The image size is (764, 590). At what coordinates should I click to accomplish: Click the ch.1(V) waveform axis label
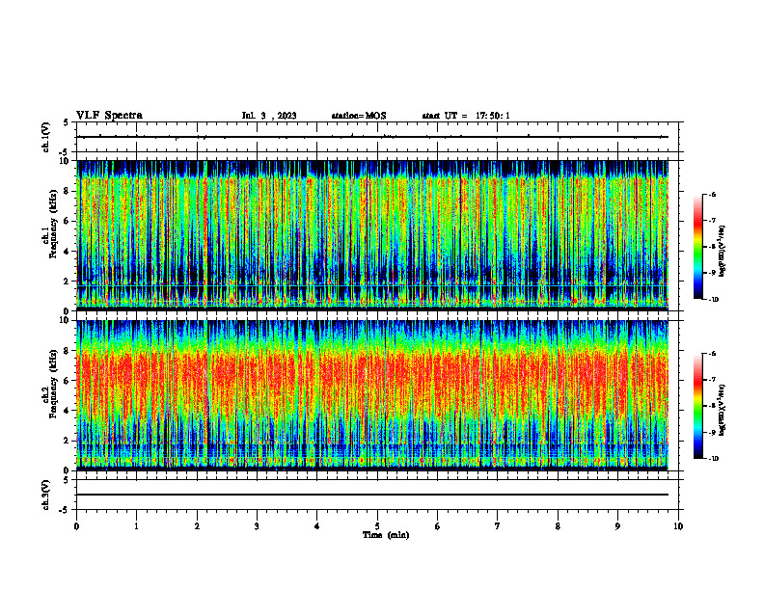(45, 137)
